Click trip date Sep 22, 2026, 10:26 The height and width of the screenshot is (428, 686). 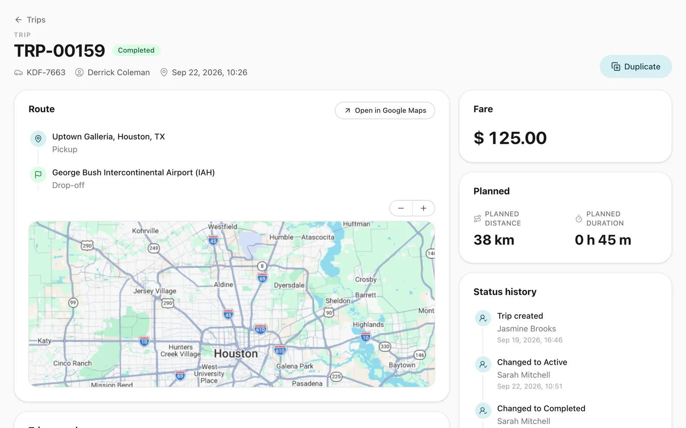pyautogui.click(x=210, y=72)
